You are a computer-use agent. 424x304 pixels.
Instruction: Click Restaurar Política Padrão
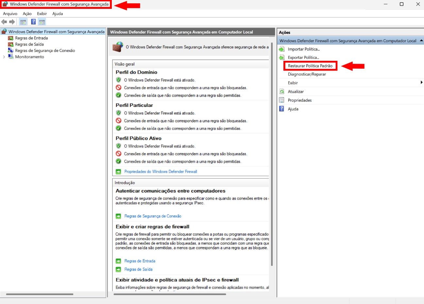[310, 66]
